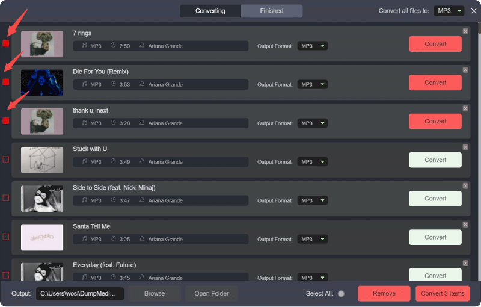Screen dimensions: 481x307
Task: Expand the Die For You Output Format dropdown
Action: [x=313, y=84]
